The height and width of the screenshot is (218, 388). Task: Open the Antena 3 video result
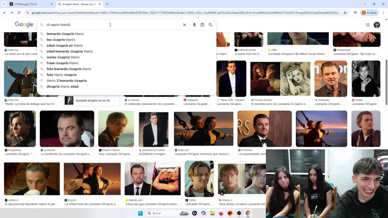[x=242, y=179]
